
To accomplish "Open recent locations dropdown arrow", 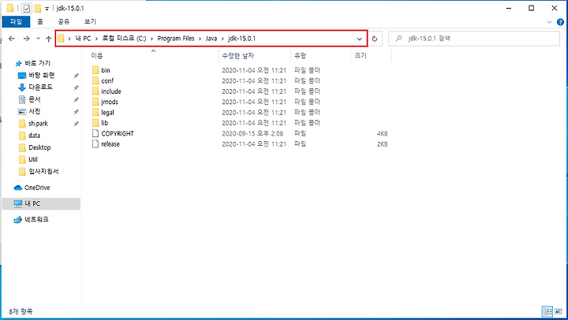I will [x=38, y=39].
